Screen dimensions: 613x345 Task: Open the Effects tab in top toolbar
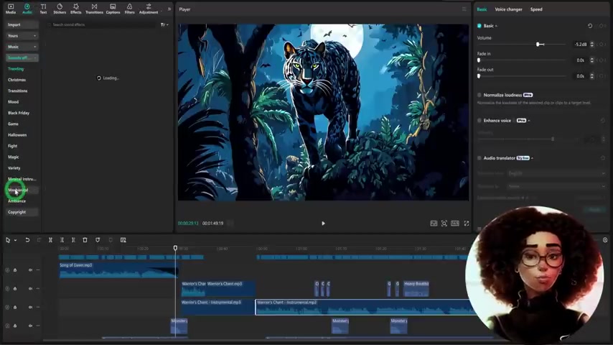click(x=76, y=9)
